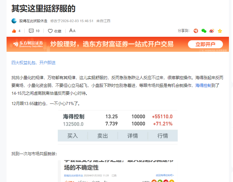The width and height of the screenshot is (233, 182).
Task: Click the market value 132500.0
Action: pos(73,124)
